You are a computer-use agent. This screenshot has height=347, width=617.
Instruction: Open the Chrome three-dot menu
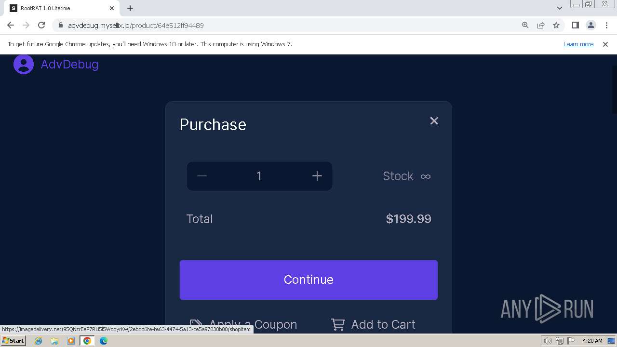pos(606,25)
